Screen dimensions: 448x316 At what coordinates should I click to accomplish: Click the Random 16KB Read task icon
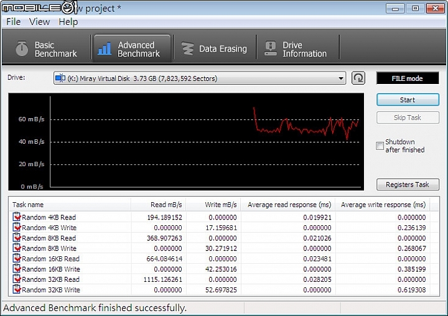pos(17,258)
